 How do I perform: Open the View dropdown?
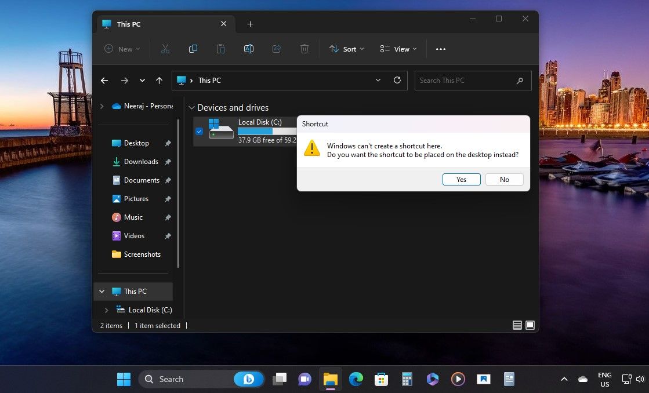tap(398, 49)
